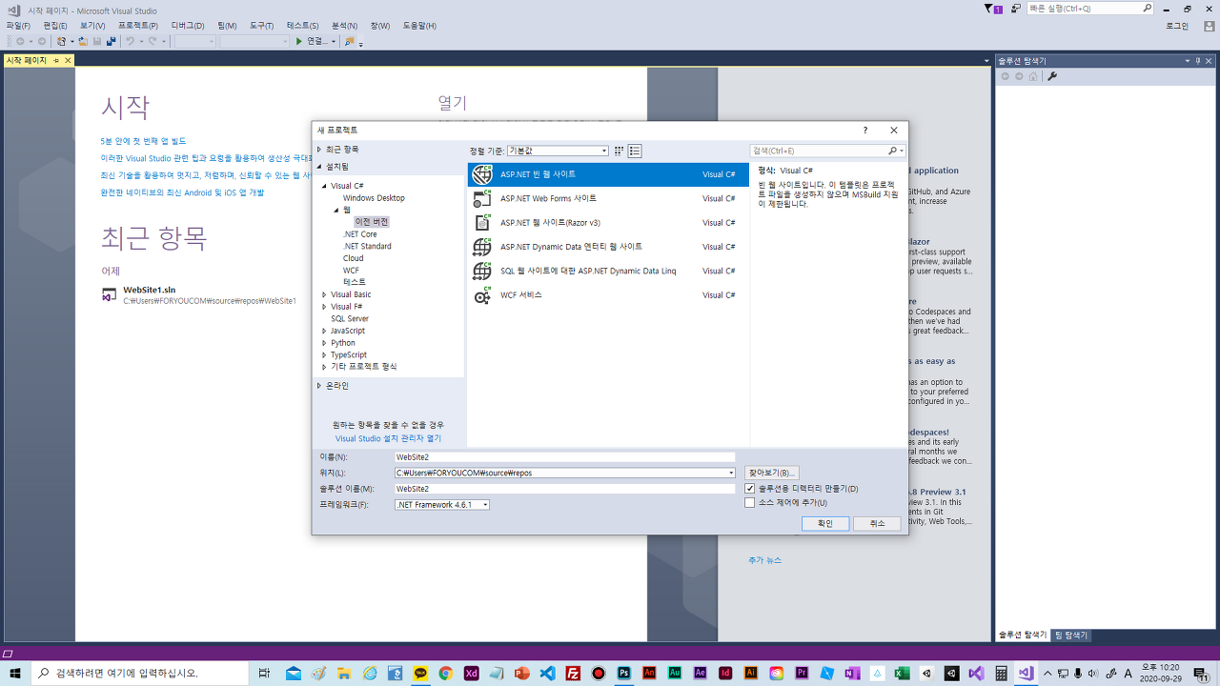
Task: Open the 위치 path dropdown arrow
Action: [x=731, y=473]
